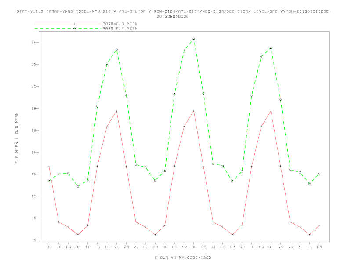Click the green data marker at hour 84
The width and height of the screenshot is (348, 269).
319,174
